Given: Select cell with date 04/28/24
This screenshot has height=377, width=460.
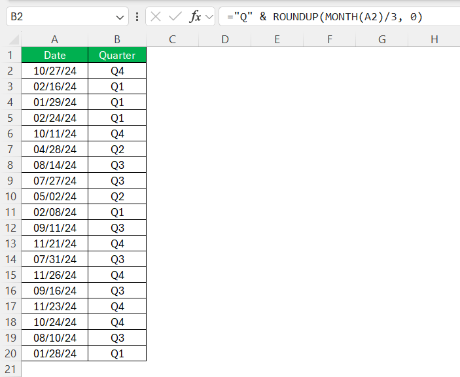Looking at the screenshot, I should [54, 149].
